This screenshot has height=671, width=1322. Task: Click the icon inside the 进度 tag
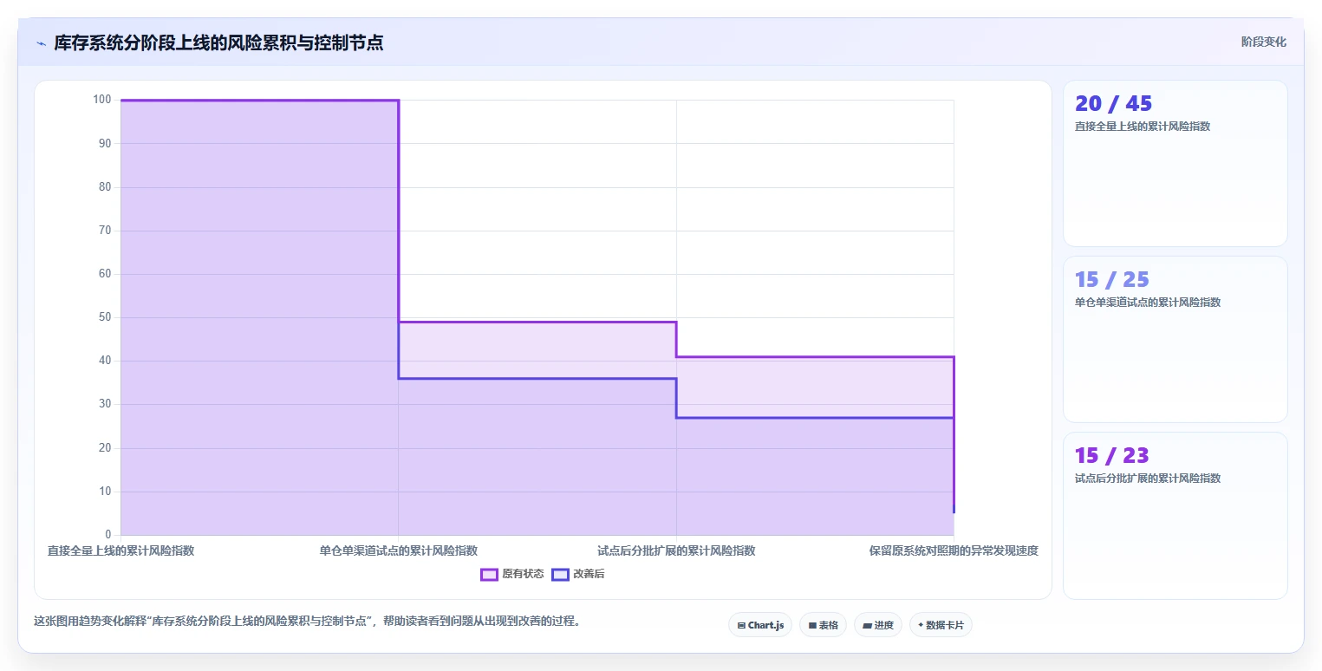pyautogui.click(x=867, y=625)
